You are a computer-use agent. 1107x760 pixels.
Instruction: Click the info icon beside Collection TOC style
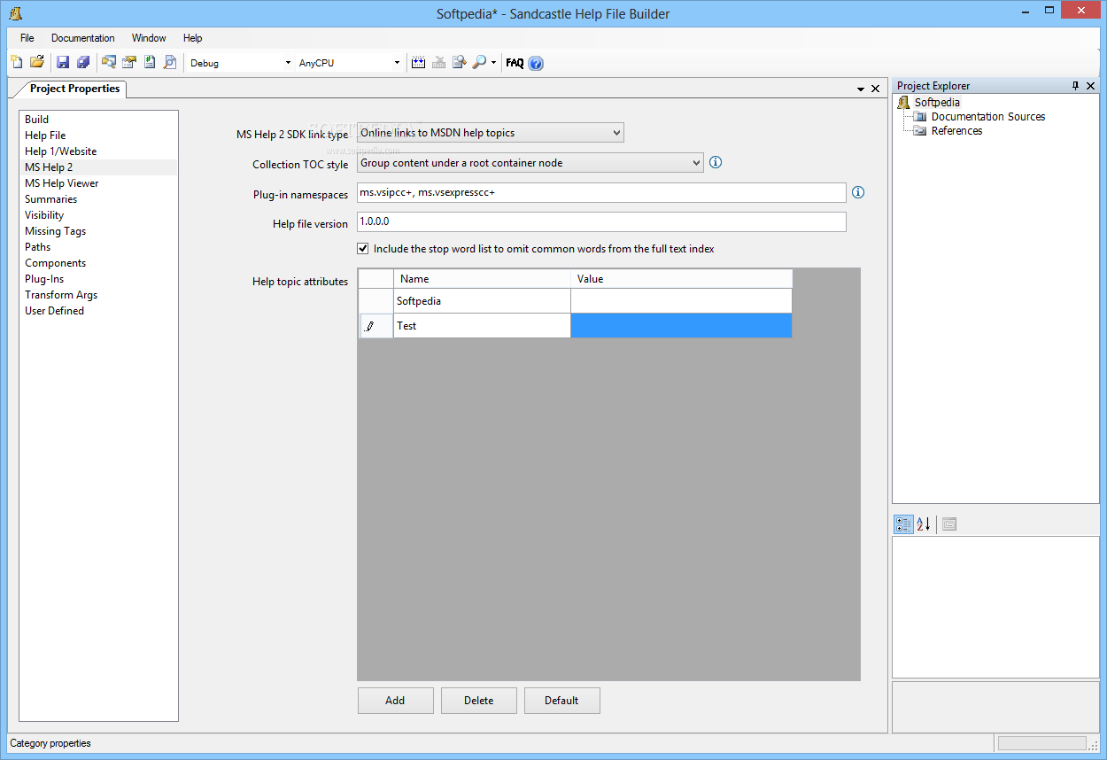pyautogui.click(x=716, y=162)
